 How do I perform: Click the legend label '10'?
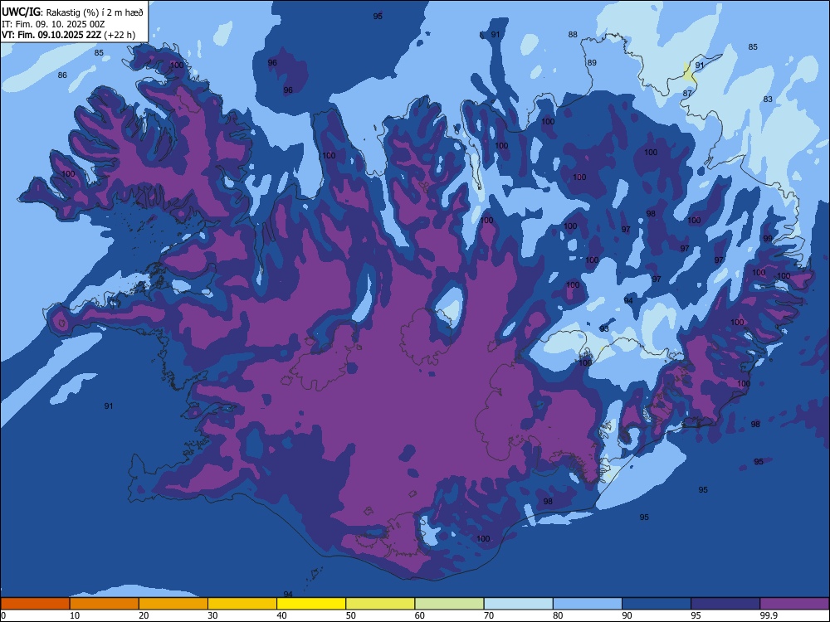pos(75,615)
